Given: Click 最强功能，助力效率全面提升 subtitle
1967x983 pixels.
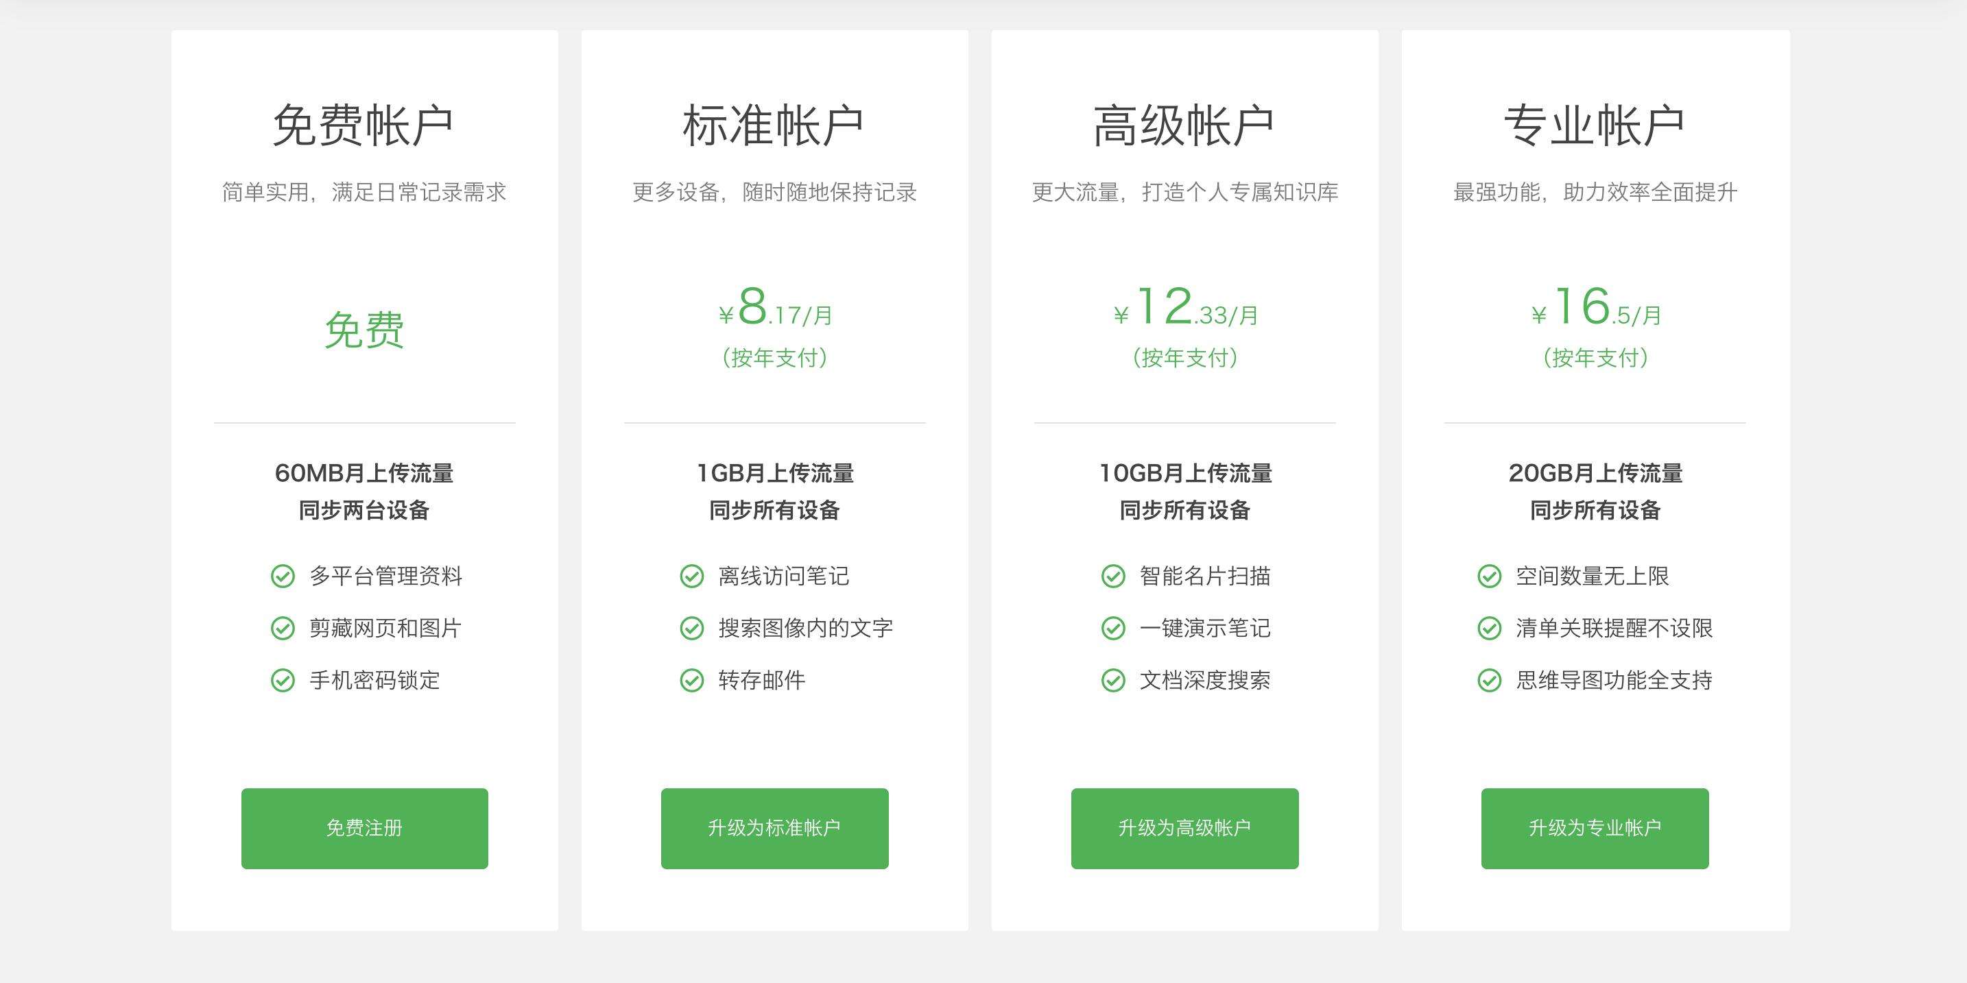Looking at the screenshot, I should 1595,193.
